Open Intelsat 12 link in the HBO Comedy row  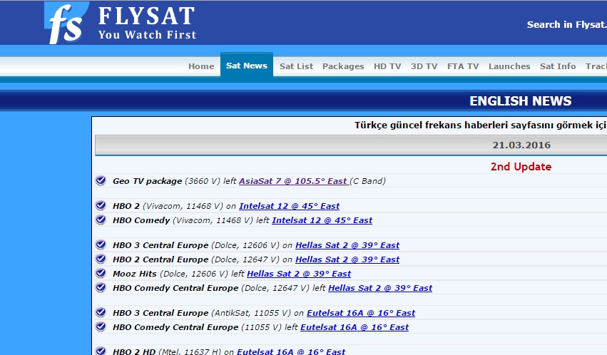pos(322,220)
